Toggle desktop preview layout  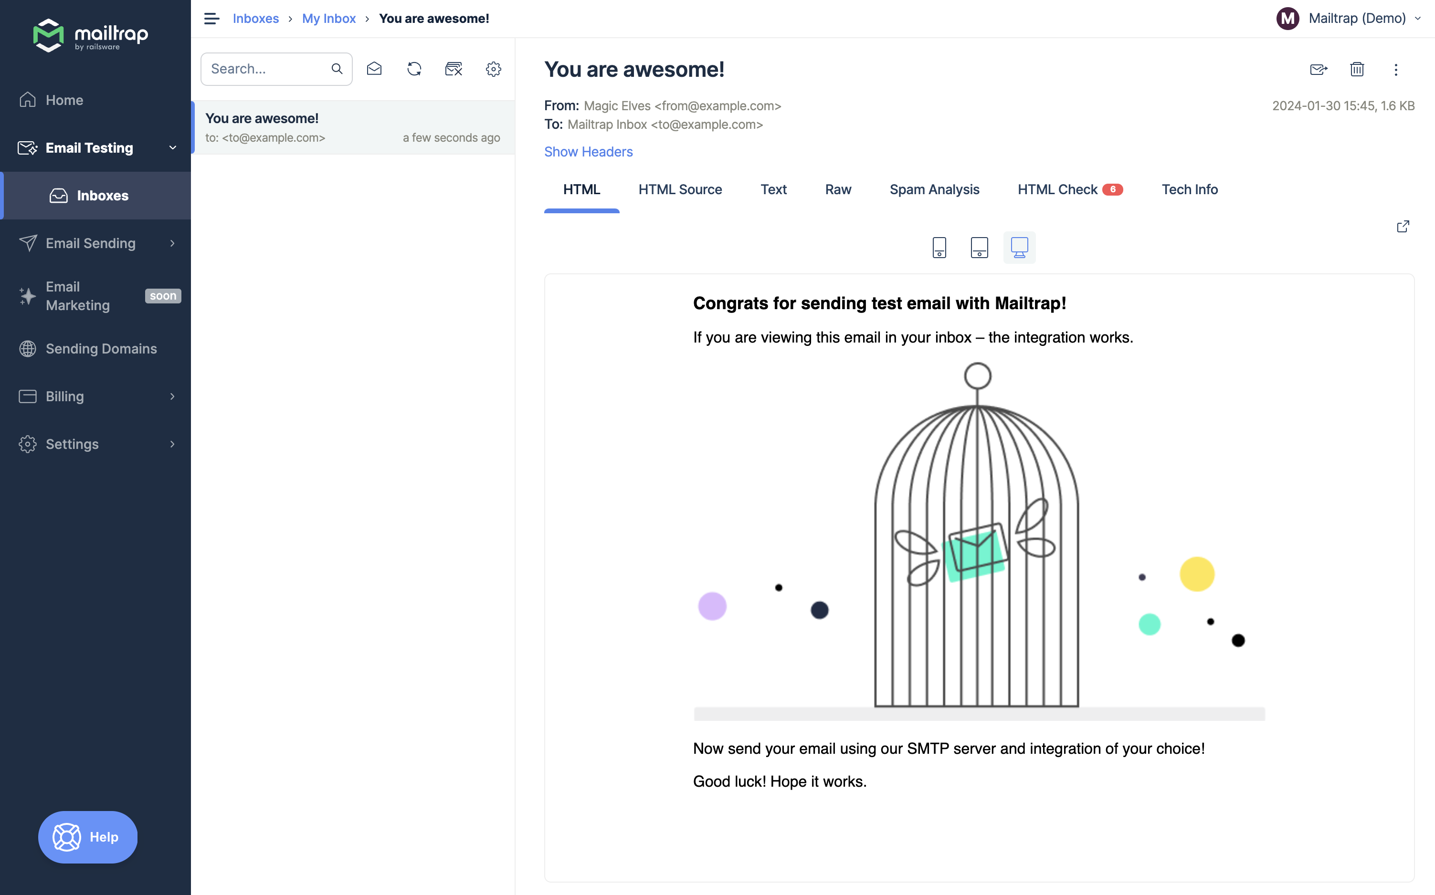click(1019, 247)
